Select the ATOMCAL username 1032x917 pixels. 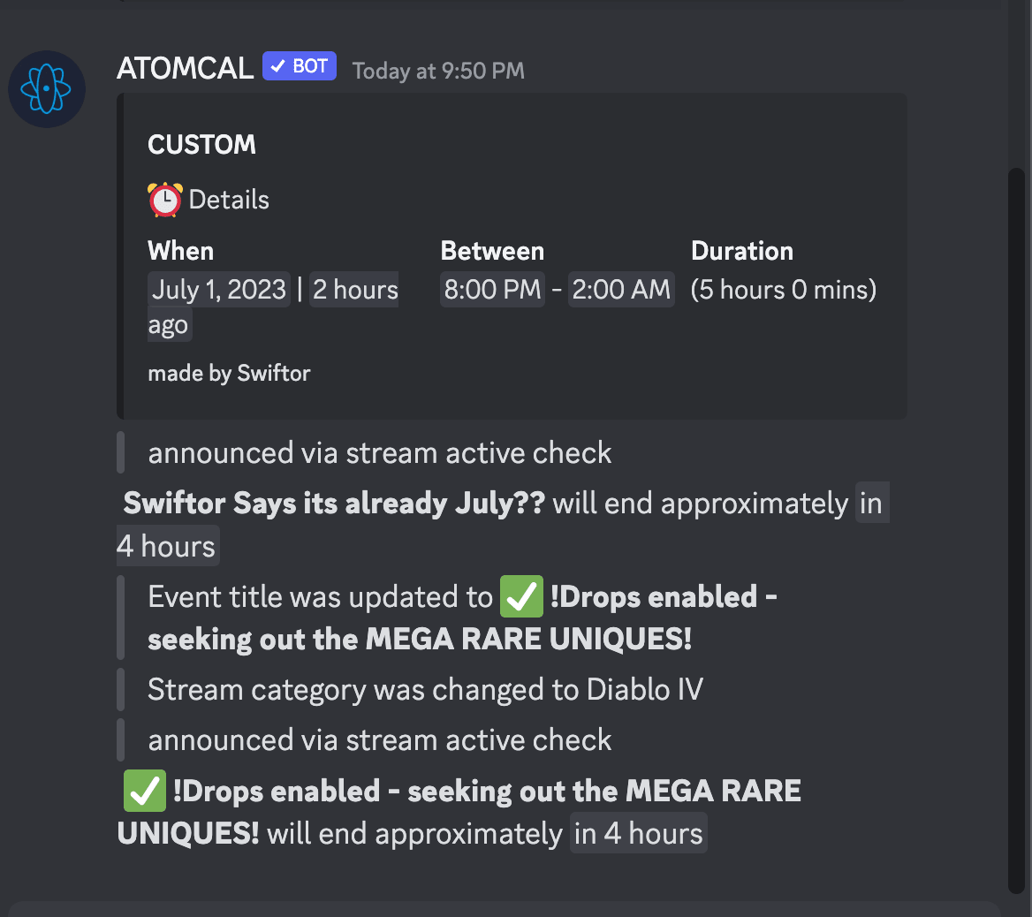tap(185, 68)
